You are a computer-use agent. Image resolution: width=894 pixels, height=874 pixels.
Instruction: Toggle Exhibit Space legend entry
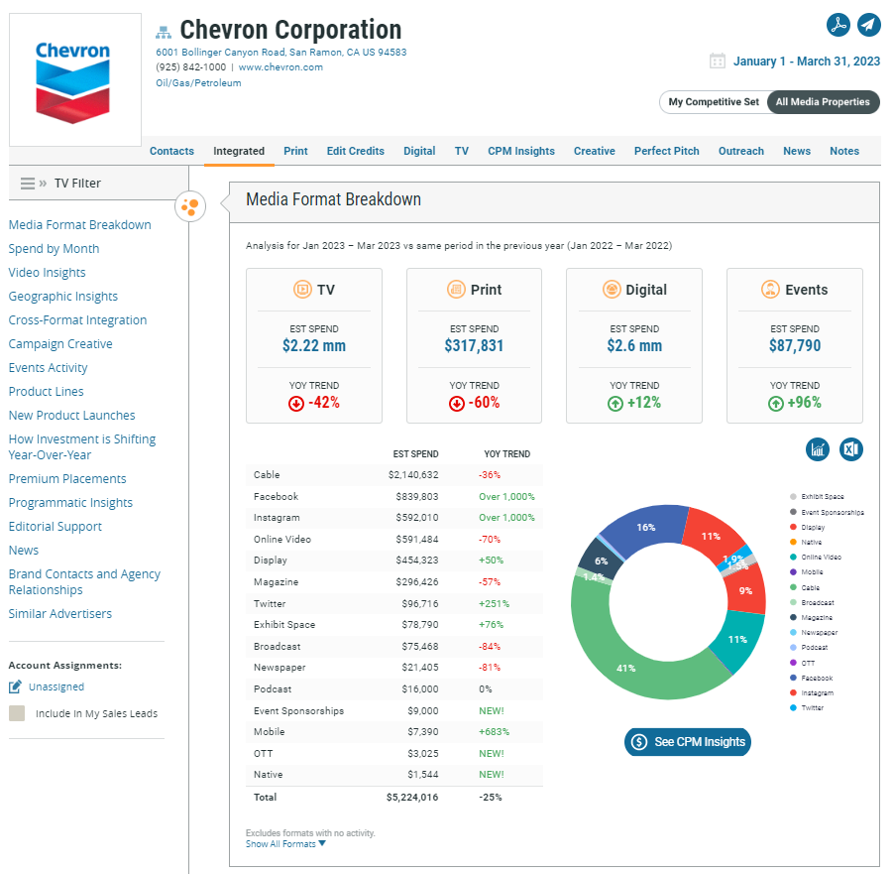click(x=817, y=497)
